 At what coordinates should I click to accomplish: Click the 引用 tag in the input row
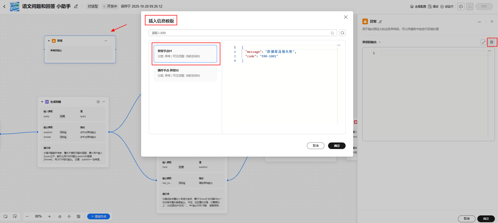pyautogui.click(x=181, y=167)
